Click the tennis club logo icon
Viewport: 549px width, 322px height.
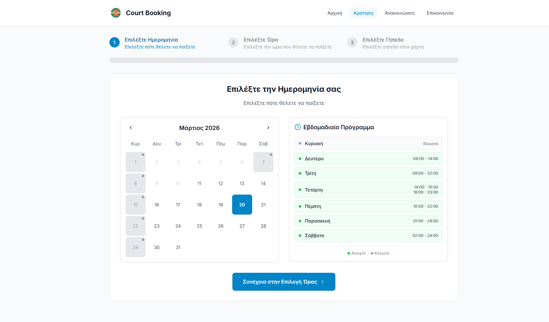116,13
